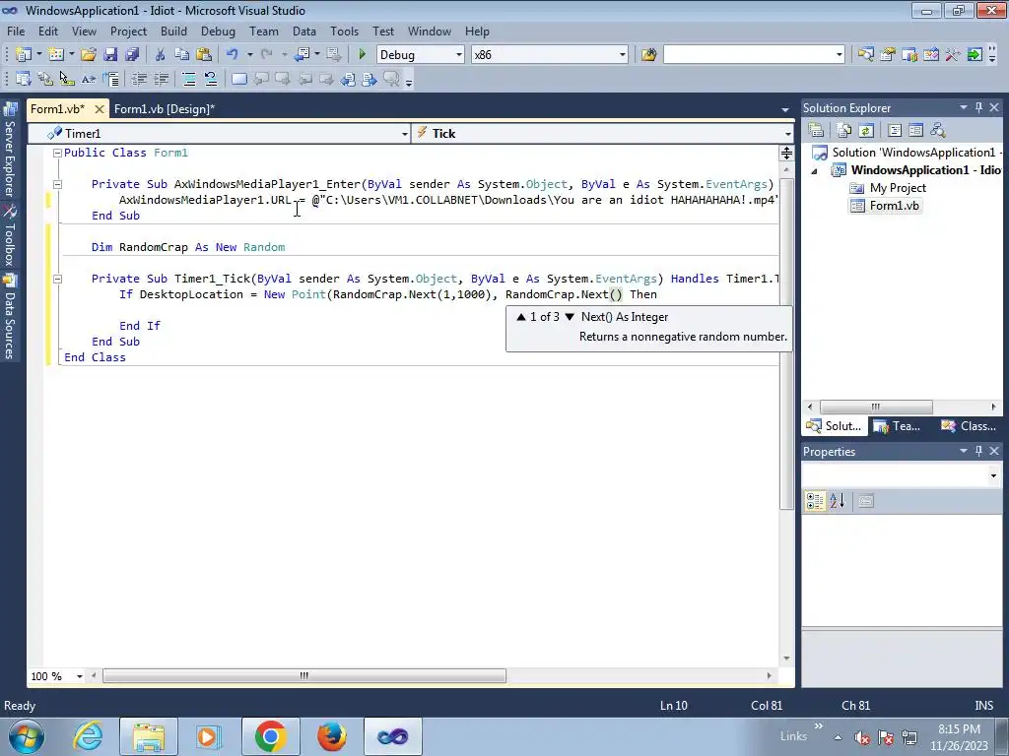Image resolution: width=1009 pixels, height=756 pixels.
Task: Click the editor horizontal scrollbar thumb
Action: coord(304,675)
